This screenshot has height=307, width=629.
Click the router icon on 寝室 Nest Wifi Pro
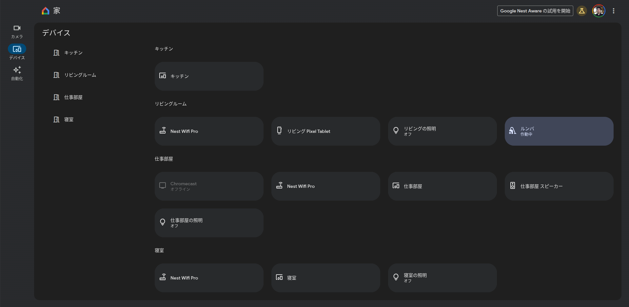pos(163,277)
